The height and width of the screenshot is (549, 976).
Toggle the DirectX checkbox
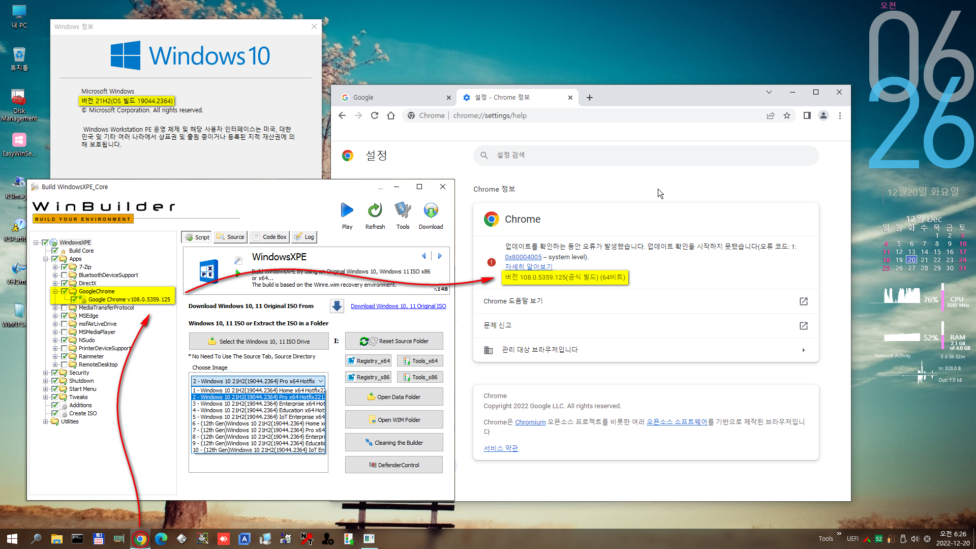point(64,283)
